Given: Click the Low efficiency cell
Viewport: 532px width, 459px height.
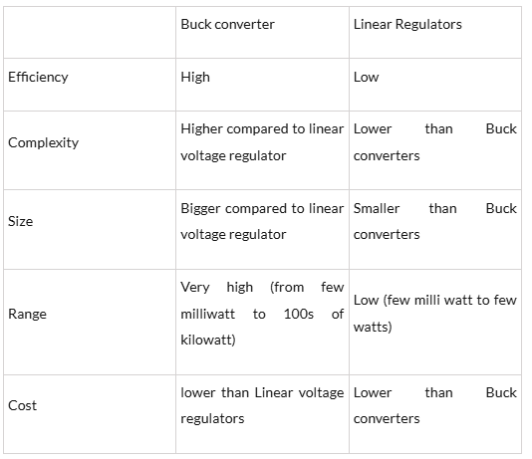Looking at the screenshot, I should [435, 85].
